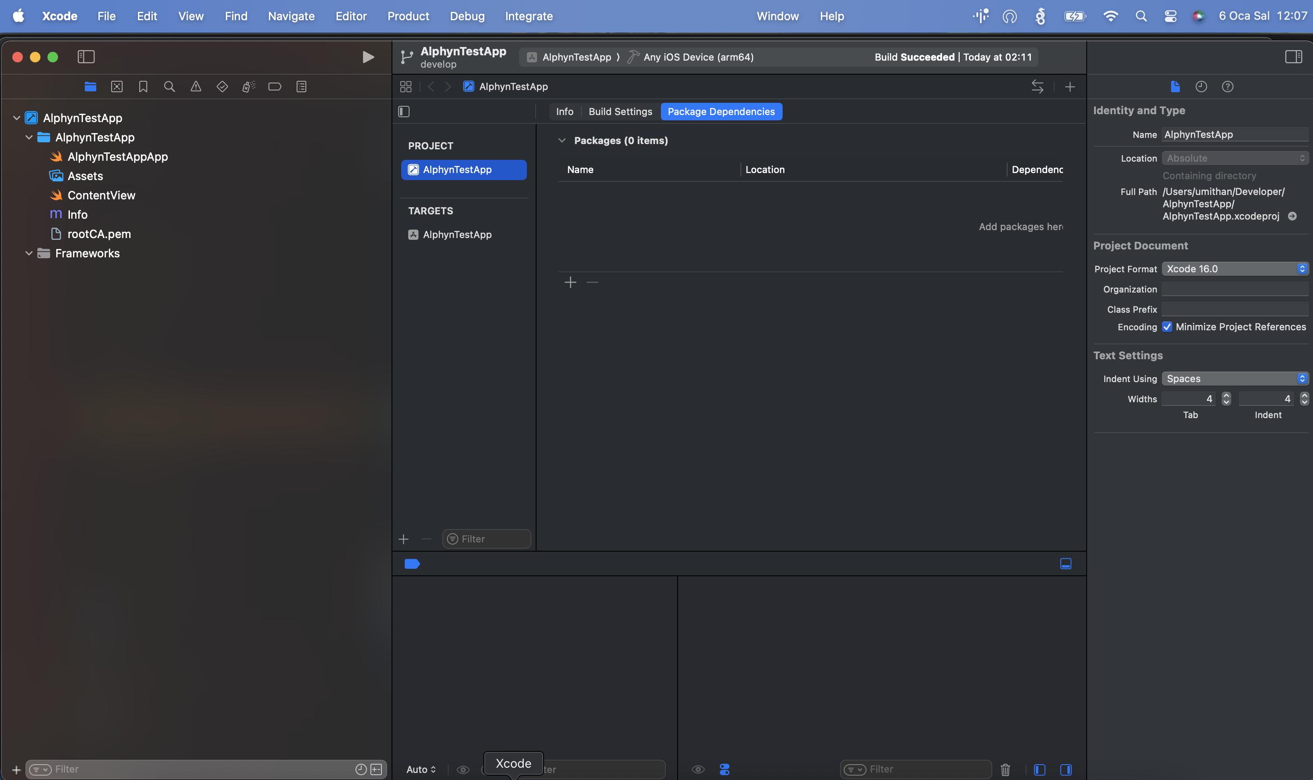Viewport: 1313px width, 780px height.
Task: Add a new editor pane
Action: pos(1070,87)
